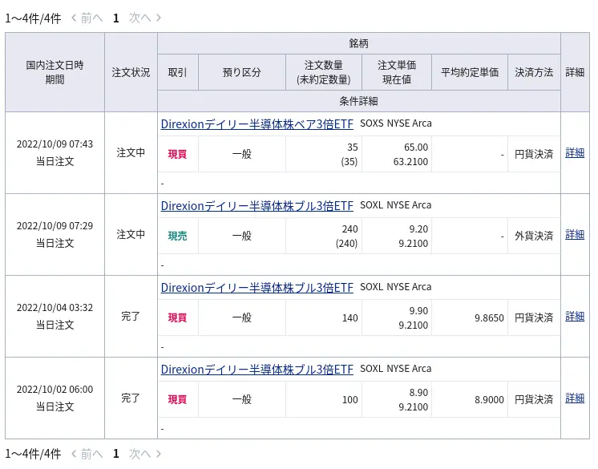Screen dimensions: 598x469
Task: Click the 取引 column header
Action: (x=178, y=72)
